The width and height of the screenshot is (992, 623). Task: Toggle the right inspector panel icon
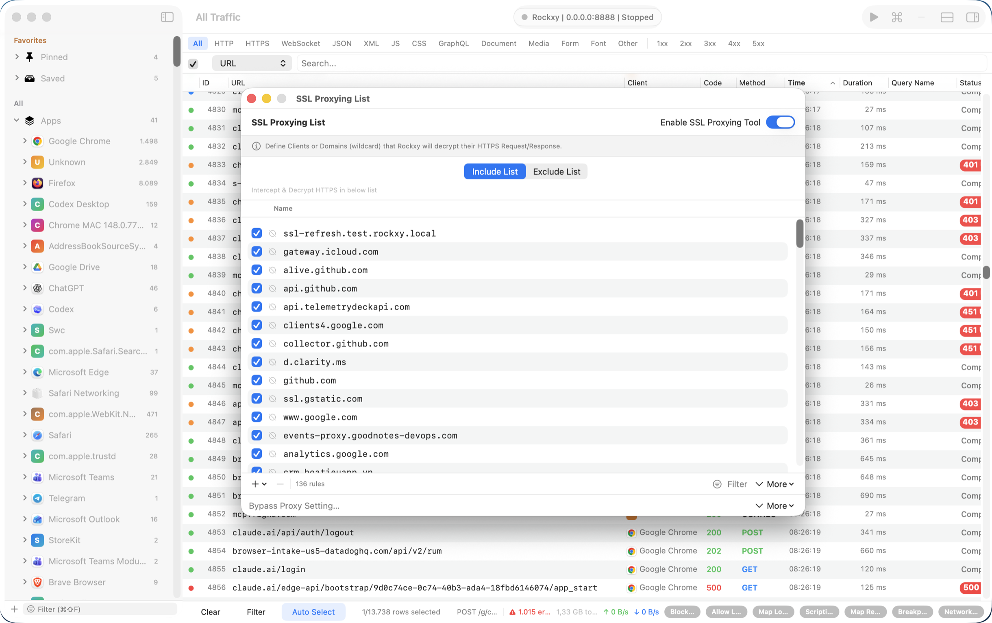(x=972, y=17)
